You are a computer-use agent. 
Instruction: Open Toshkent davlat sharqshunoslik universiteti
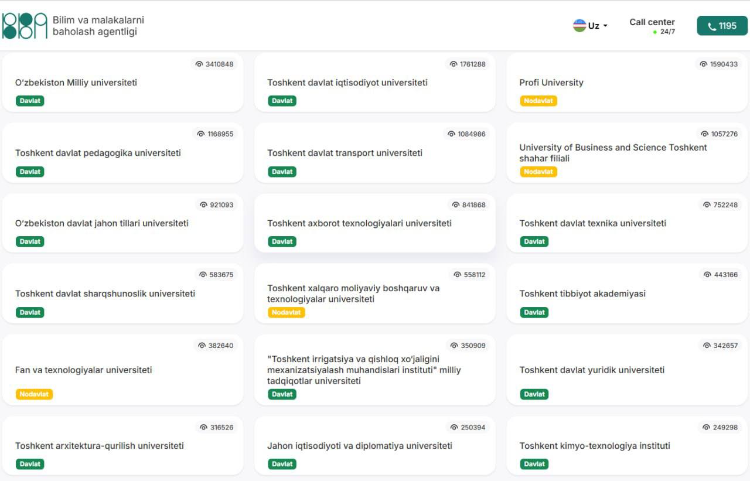click(122, 293)
